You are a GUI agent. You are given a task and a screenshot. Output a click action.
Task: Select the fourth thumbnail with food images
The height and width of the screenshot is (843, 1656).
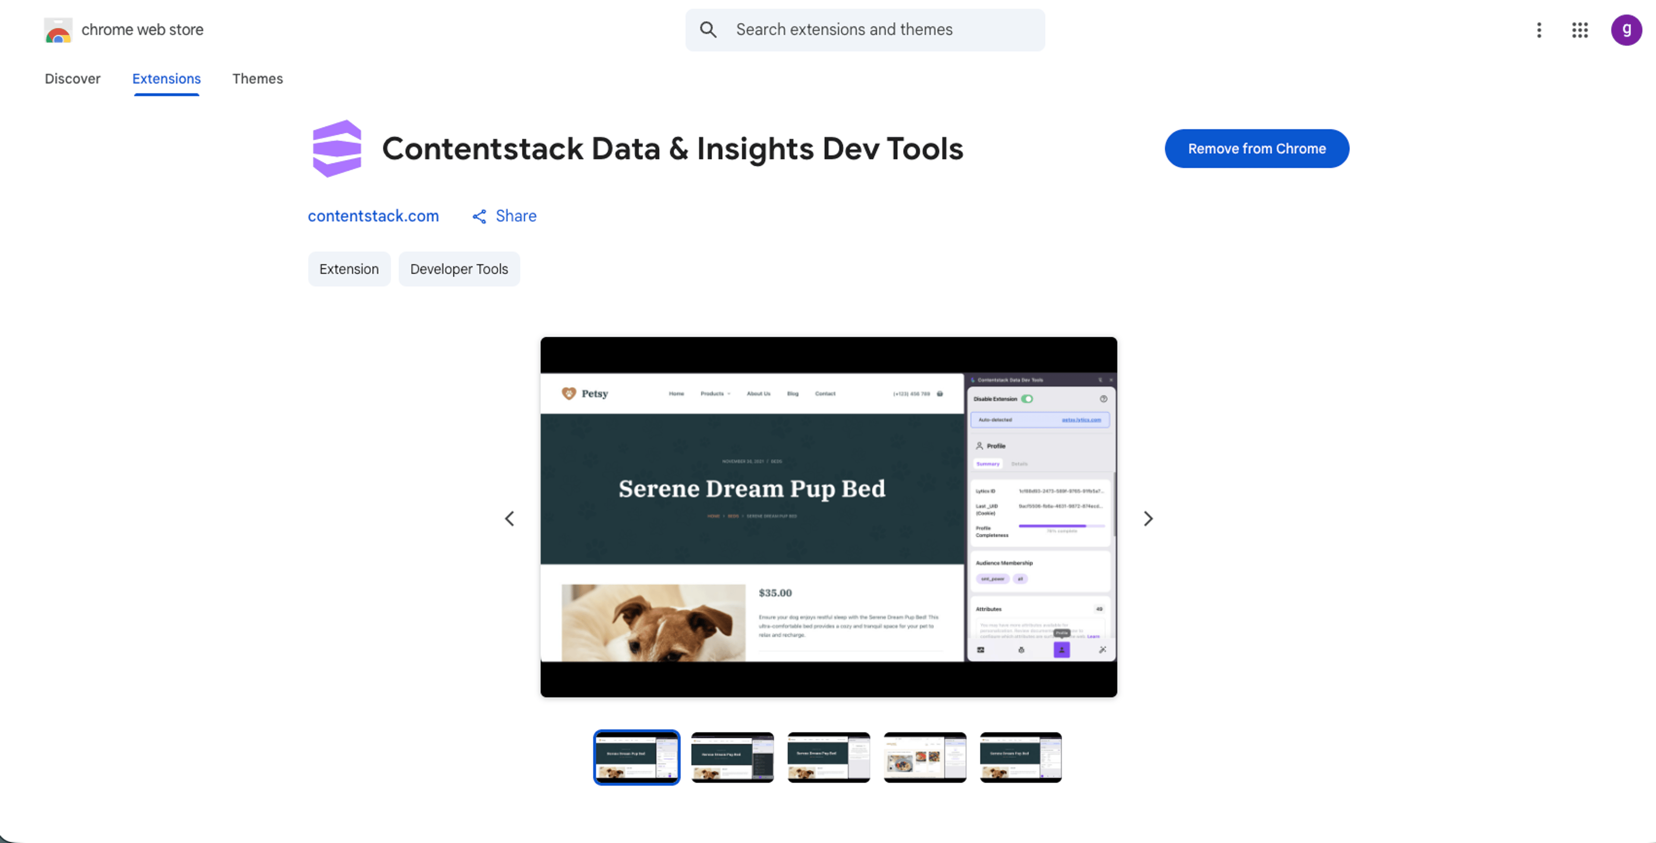click(925, 757)
